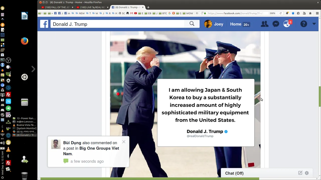Open Notifications globe with 8 badge
The width and height of the screenshot is (321, 180).
(x=287, y=24)
